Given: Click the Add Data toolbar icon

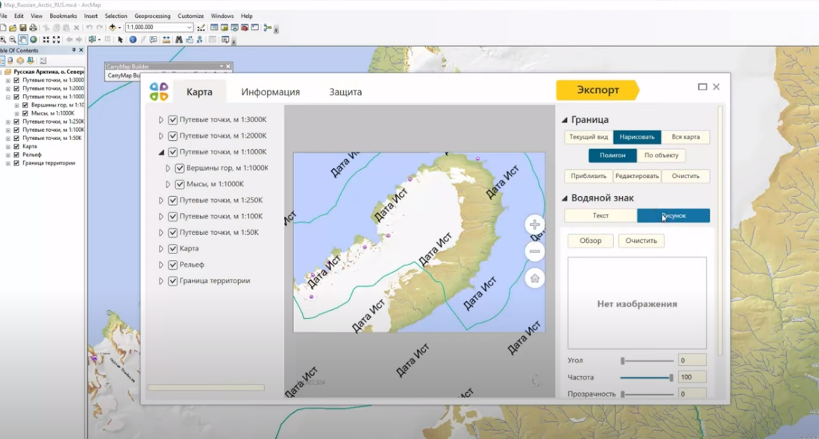Looking at the screenshot, I should pos(113,28).
